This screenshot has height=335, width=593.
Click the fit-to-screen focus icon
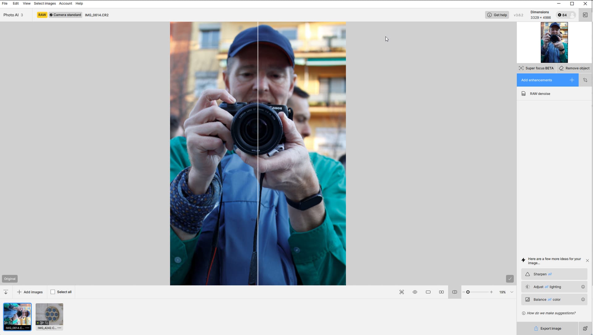pyautogui.click(x=402, y=292)
